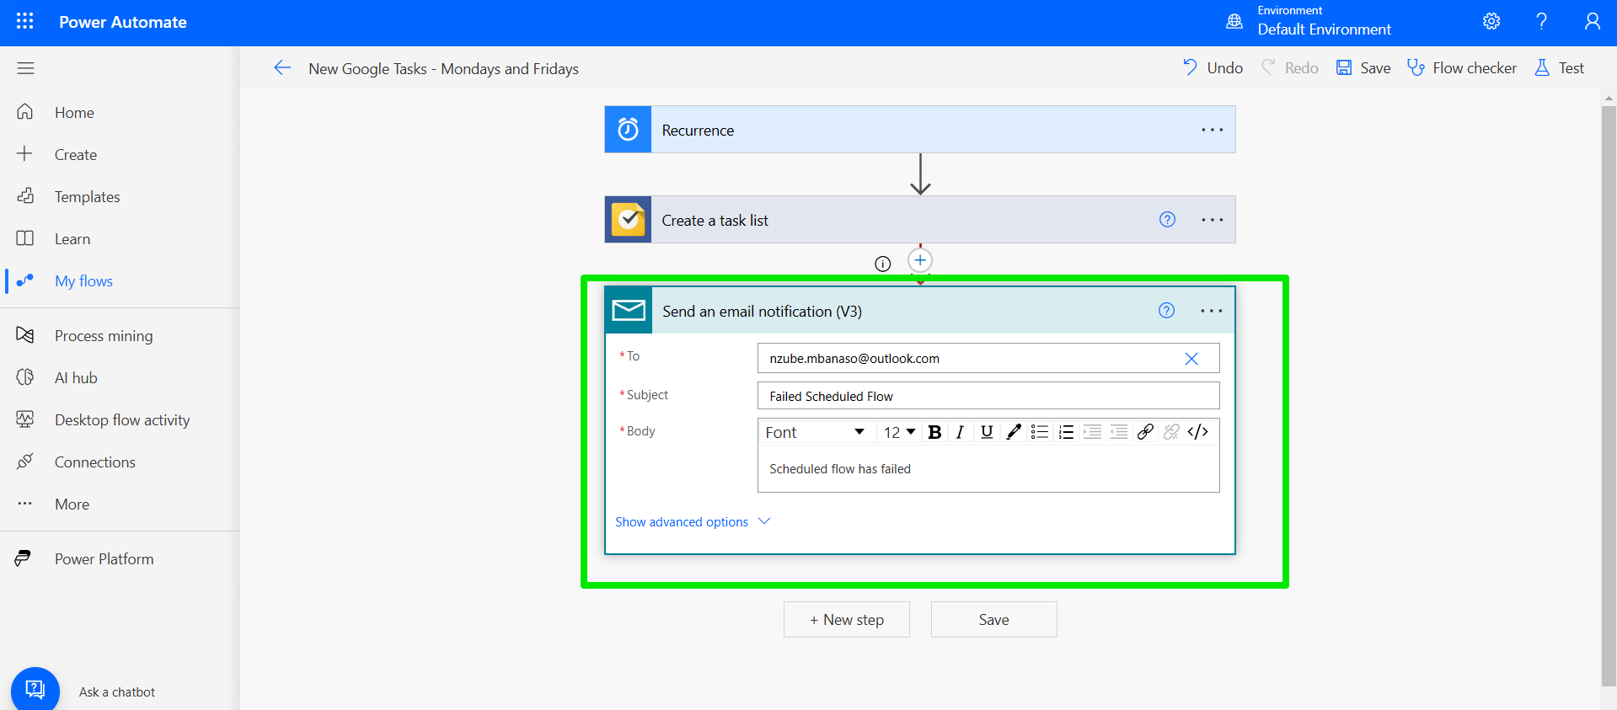Open the Font dropdown

814,432
